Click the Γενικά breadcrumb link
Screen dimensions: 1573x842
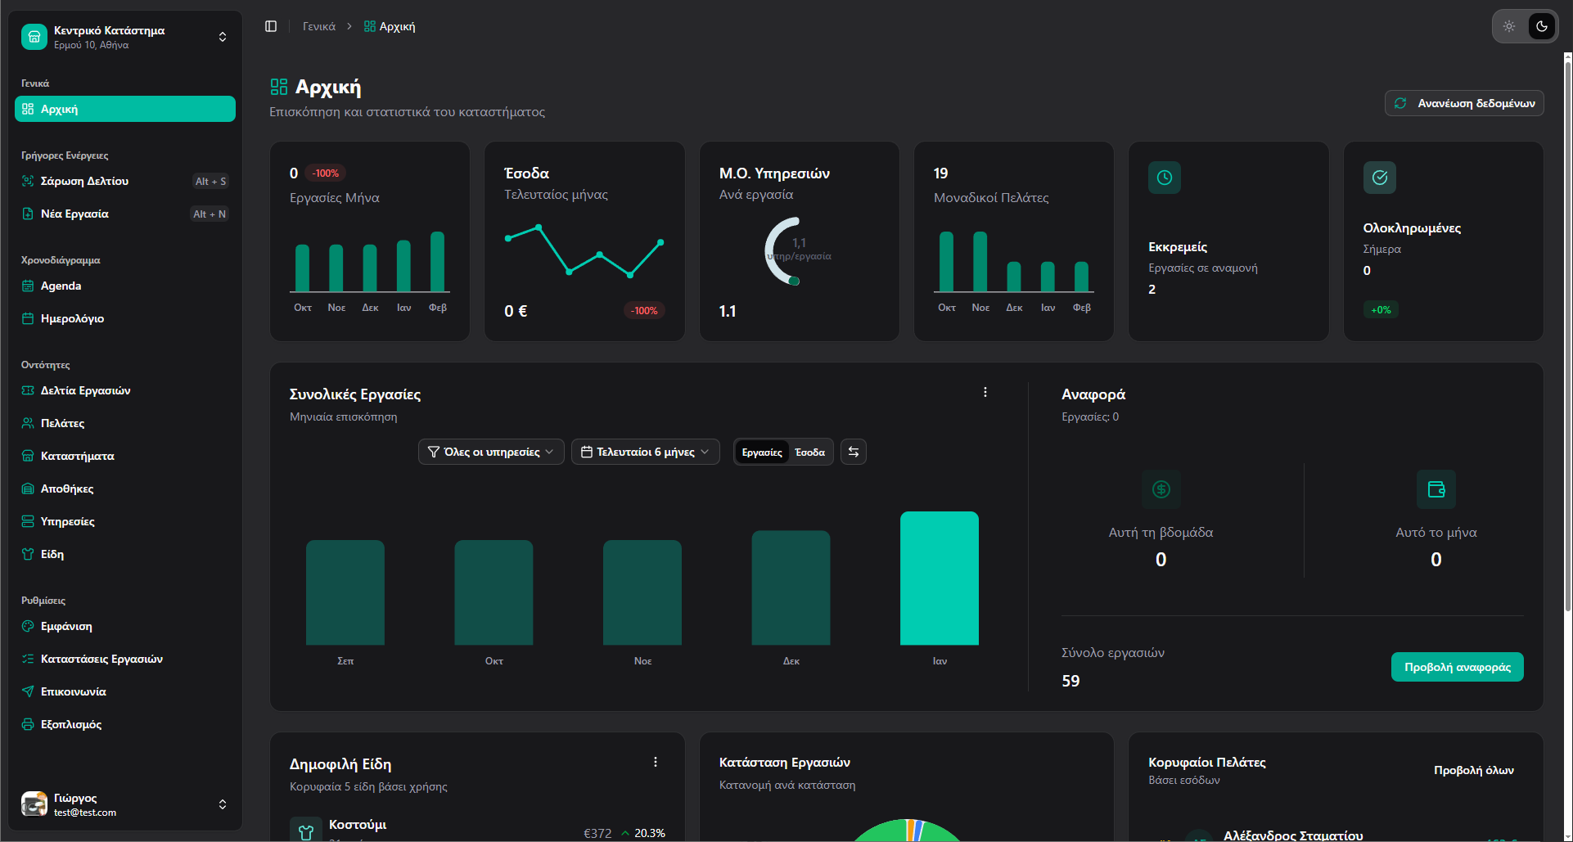[319, 26]
